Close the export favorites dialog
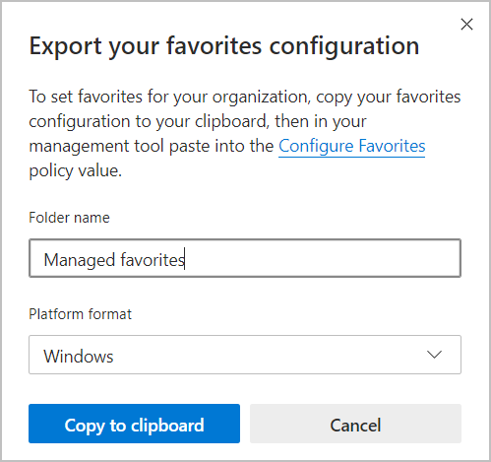491x462 pixels. click(x=466, y=25)
